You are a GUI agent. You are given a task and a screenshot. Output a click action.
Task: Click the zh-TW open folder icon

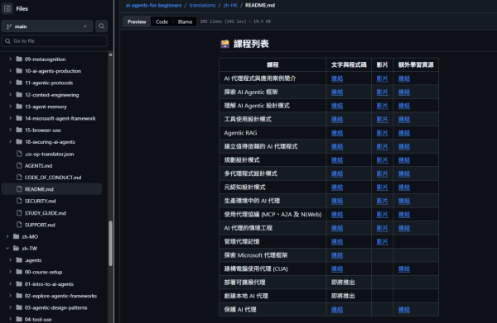pos(17,249)
